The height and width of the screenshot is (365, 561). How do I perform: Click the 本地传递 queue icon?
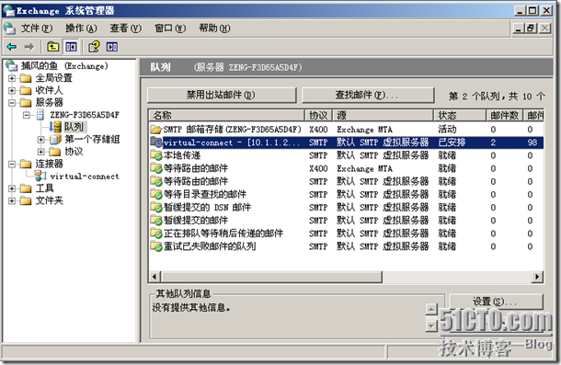coord(156,155)
